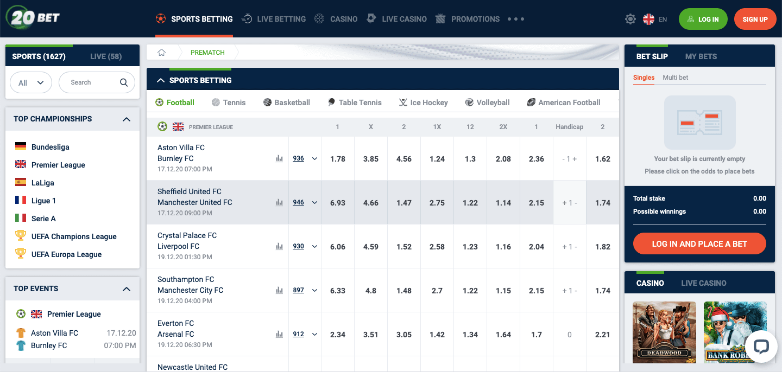Image resolution: width=782 pixels, height=372 pixels.
Task: Click search magnifier icon in sidebar
Action: point(124,82)
